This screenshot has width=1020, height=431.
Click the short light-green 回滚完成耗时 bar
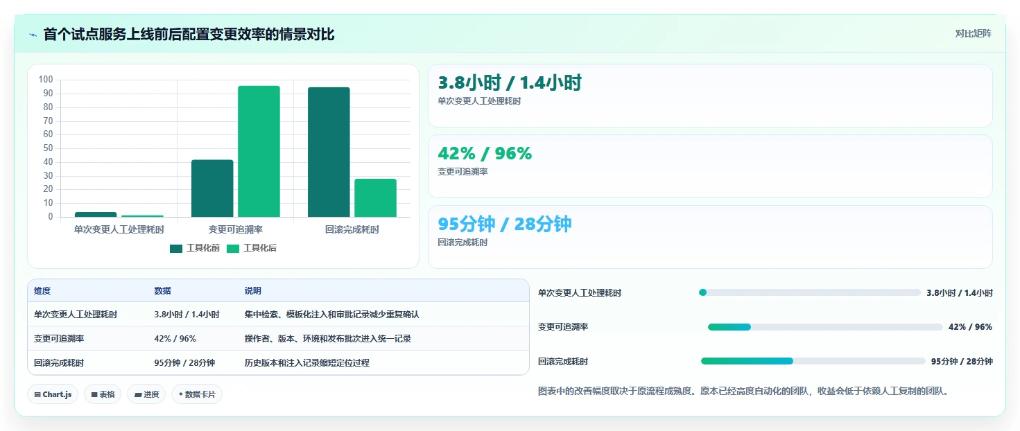pos(375,198)
